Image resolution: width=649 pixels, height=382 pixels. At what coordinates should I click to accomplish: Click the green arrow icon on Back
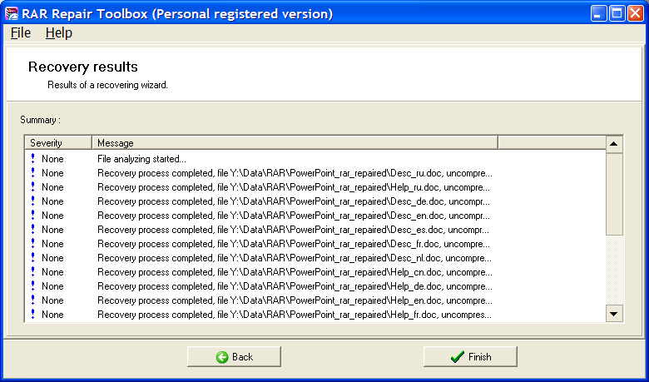(222, 357)
